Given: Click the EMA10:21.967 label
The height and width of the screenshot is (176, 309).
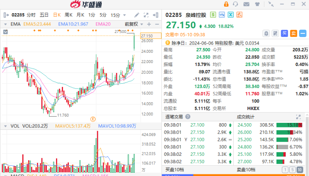Looking at the screenshot, I should tap(73, 24).
